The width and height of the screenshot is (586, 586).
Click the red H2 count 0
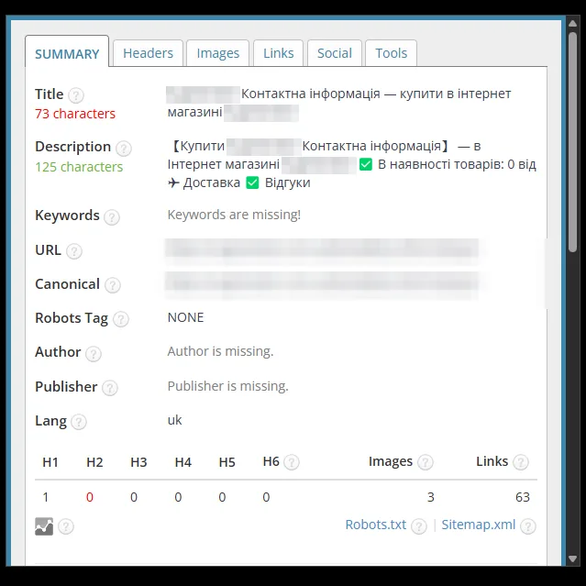[x=90, y=497]
